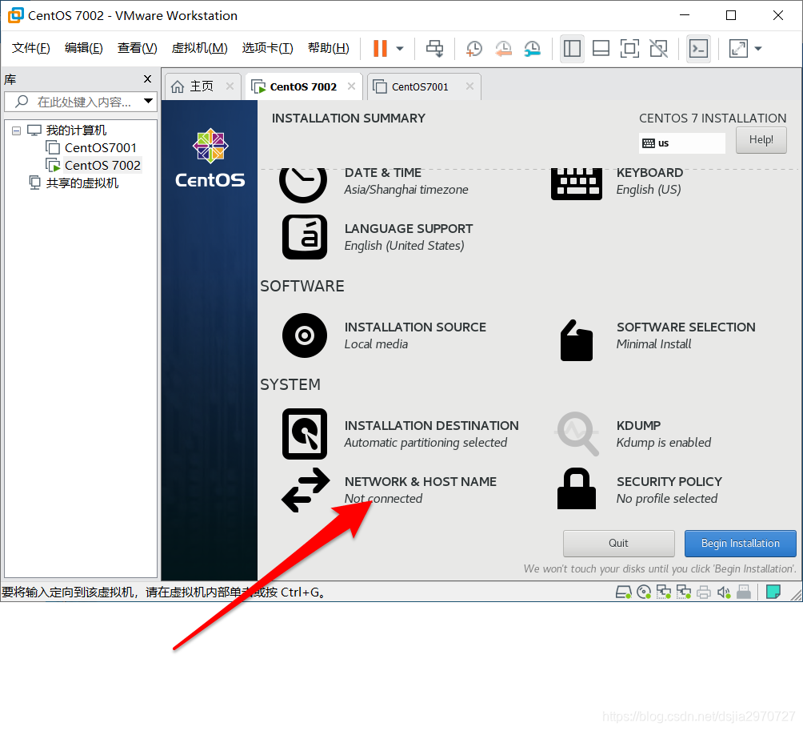Click the us keyboard layout indicator
803x731 pixels.
[681, 143]
